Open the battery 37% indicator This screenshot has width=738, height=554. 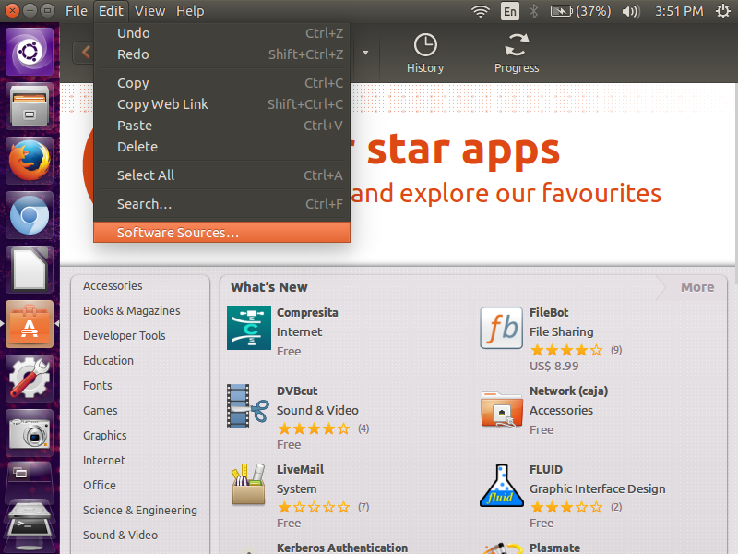tap(580, 11)
